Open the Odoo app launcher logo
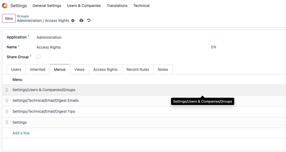Image resolution: width=286 pixels, height=152 pixels. click(x=5, y=6)
